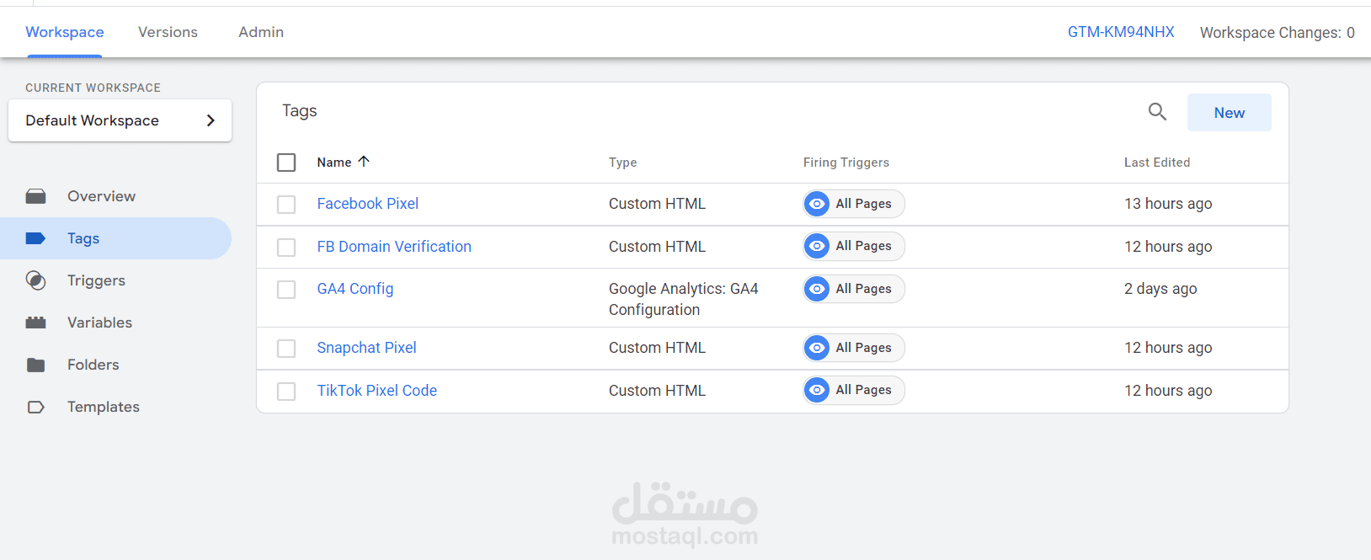Click the Triggers sidebar icon
The width and height of the screenshot is (1371, 560).
(36, 280)
